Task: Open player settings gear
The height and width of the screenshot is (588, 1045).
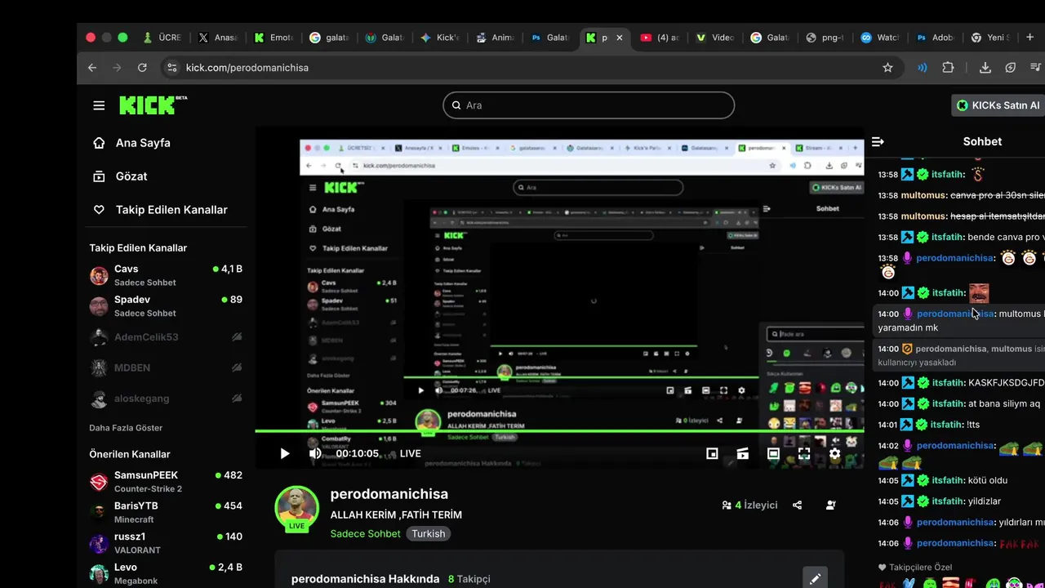Action: pos(834,453)
